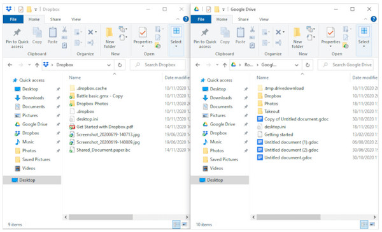Select Google Drive in Dropbox window sidebar

point(35,124)
